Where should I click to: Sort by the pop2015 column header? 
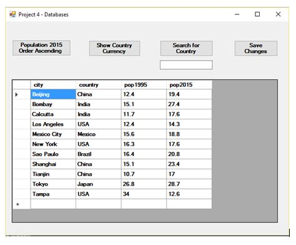coord(189,85)
